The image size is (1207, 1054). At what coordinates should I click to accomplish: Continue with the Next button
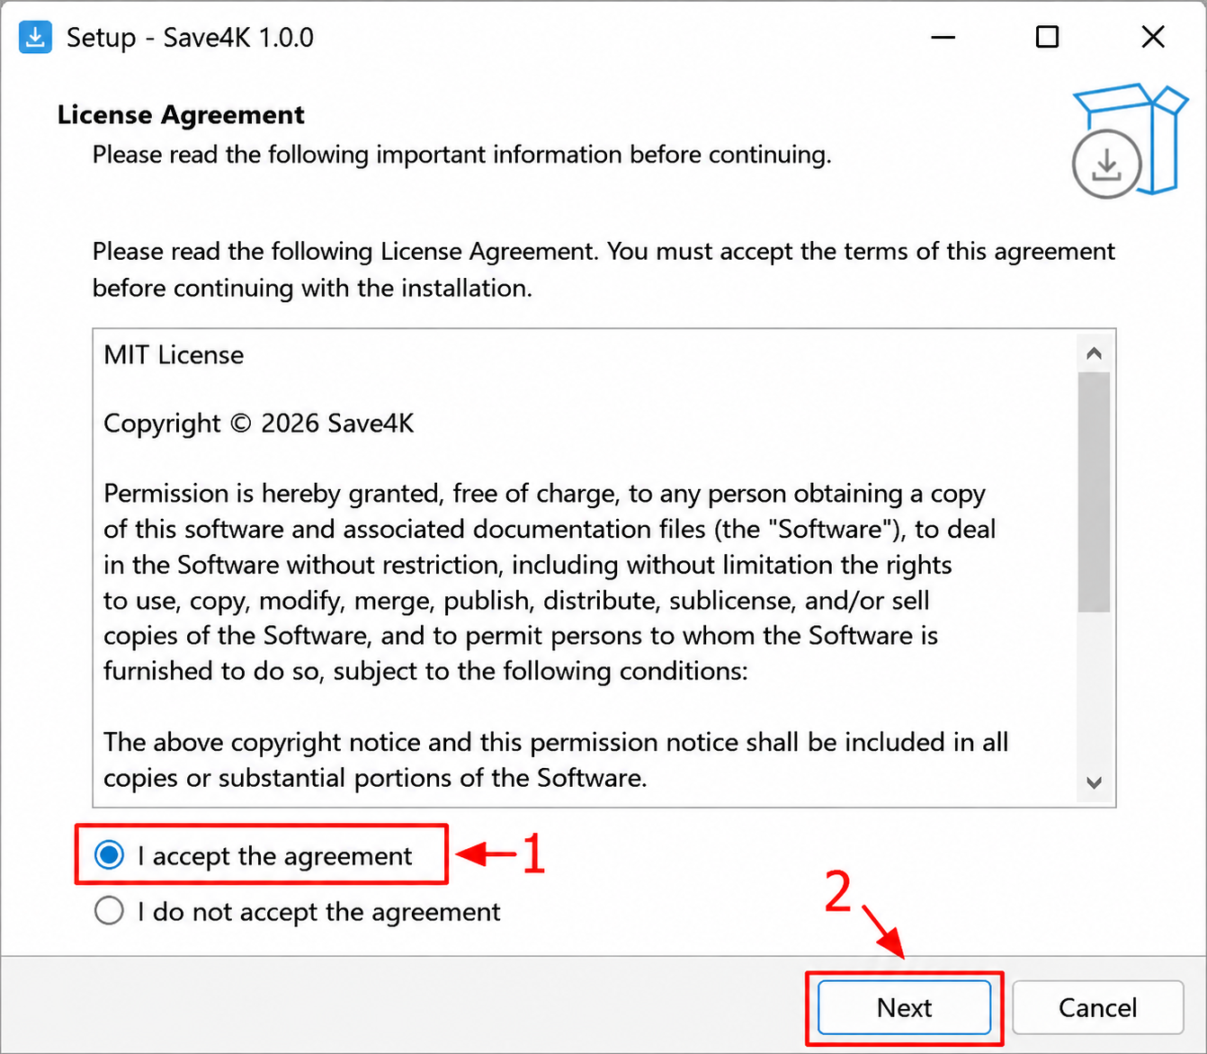[904, 1007]
